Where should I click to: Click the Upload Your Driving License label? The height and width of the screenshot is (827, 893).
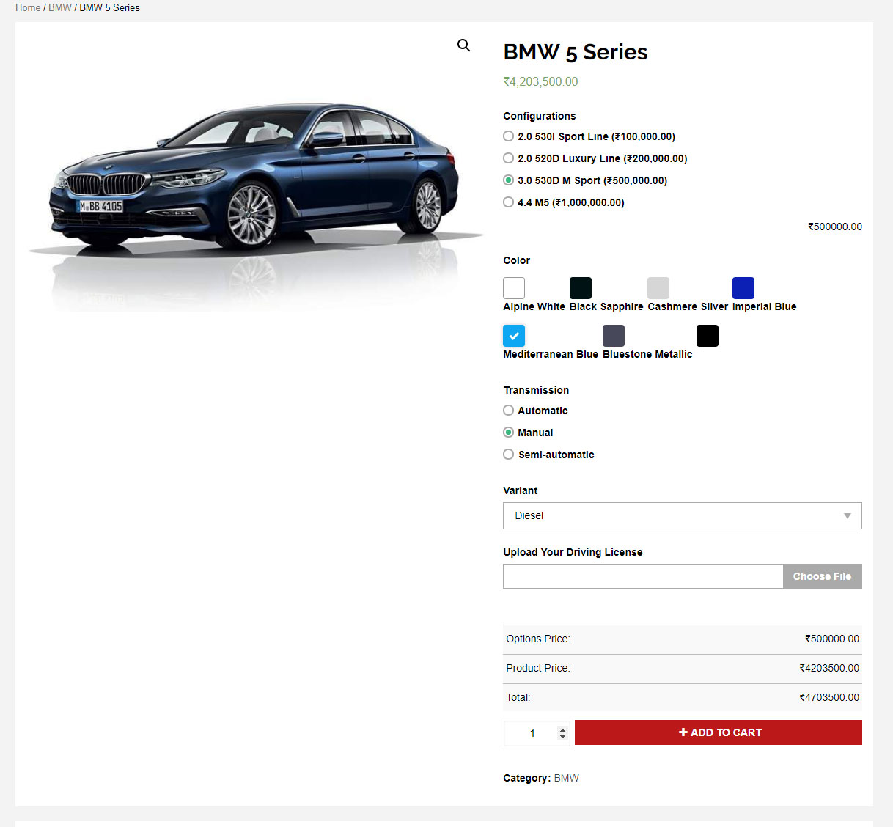(573, 552)
